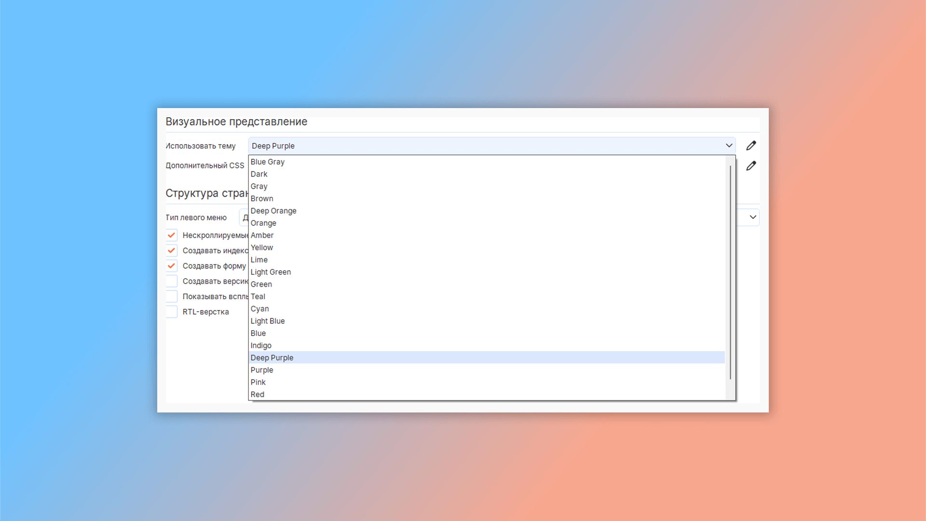Choose Indigo from the dropdown list
The width and height of the screenshot is (926, 521).
point(261,346)
